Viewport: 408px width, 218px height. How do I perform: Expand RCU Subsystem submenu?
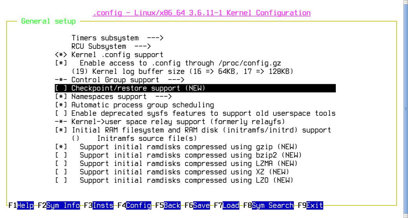click(111, 47)
